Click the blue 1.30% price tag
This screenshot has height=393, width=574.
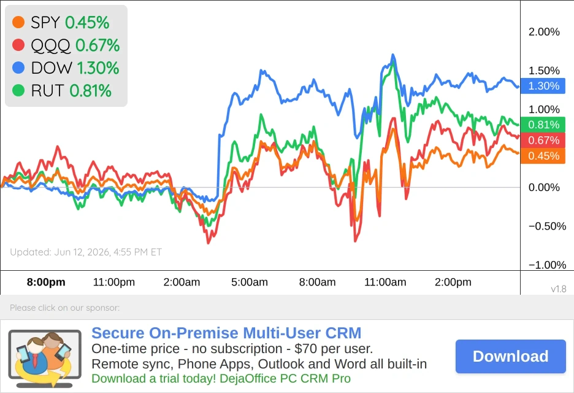pyautogui.click(x=543, y=86)
